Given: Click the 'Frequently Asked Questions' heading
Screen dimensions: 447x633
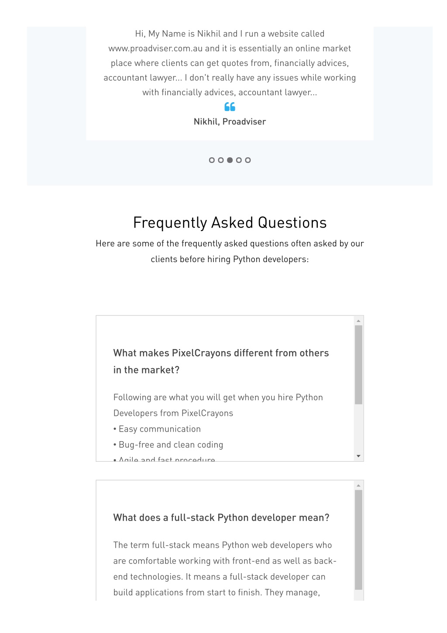Looking at the screenshot, I should tap(230, 223).
